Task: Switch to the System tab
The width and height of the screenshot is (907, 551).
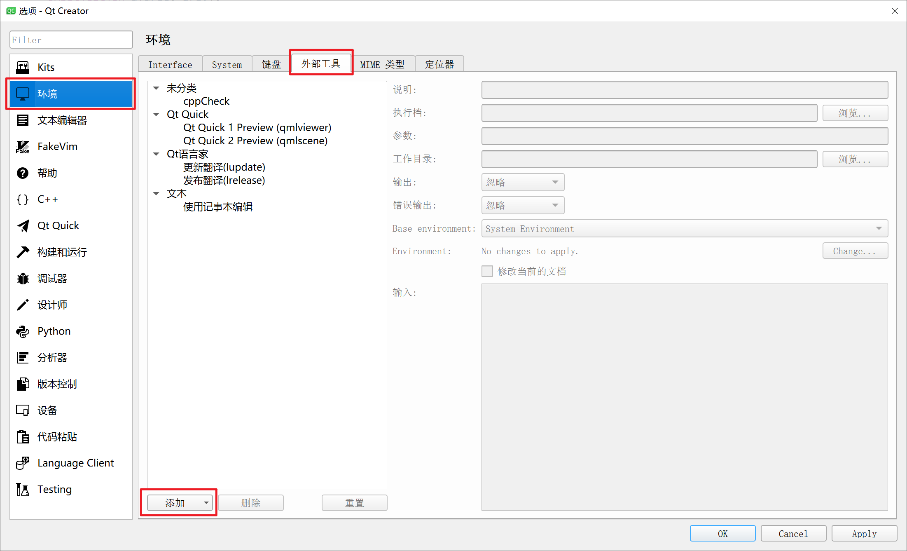Action: 227,65
